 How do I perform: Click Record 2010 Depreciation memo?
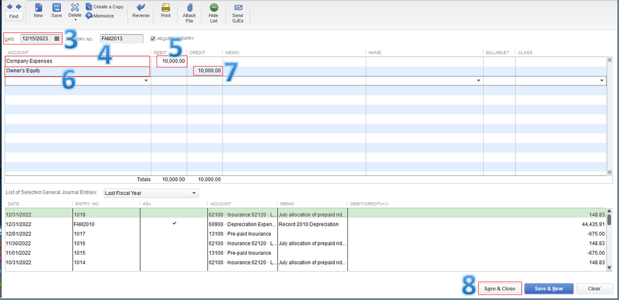tap(308, 224)
